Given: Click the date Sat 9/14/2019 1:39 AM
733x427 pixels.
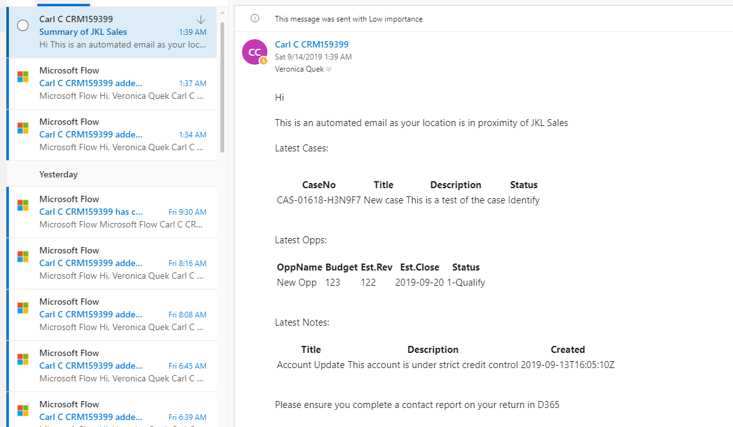Looking at the screenshot, I should click(x=313, y=57).
